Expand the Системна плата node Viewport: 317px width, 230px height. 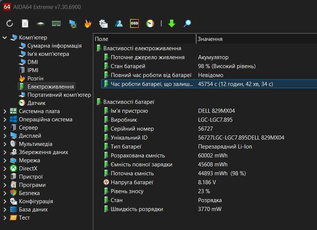point(5,111)
